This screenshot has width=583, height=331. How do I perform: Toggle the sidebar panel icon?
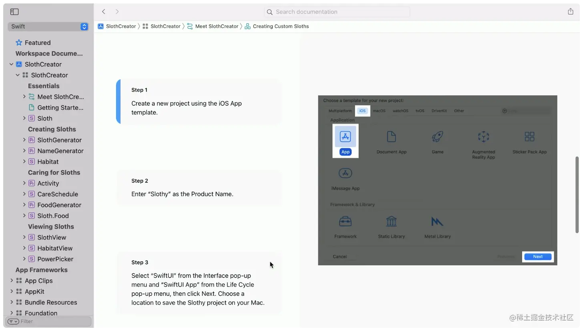click(14, 12)
